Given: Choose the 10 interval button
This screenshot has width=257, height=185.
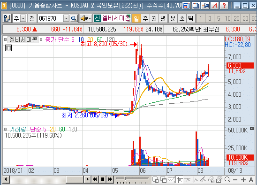Looking at the screenshot, I should (x=227, y=18).
